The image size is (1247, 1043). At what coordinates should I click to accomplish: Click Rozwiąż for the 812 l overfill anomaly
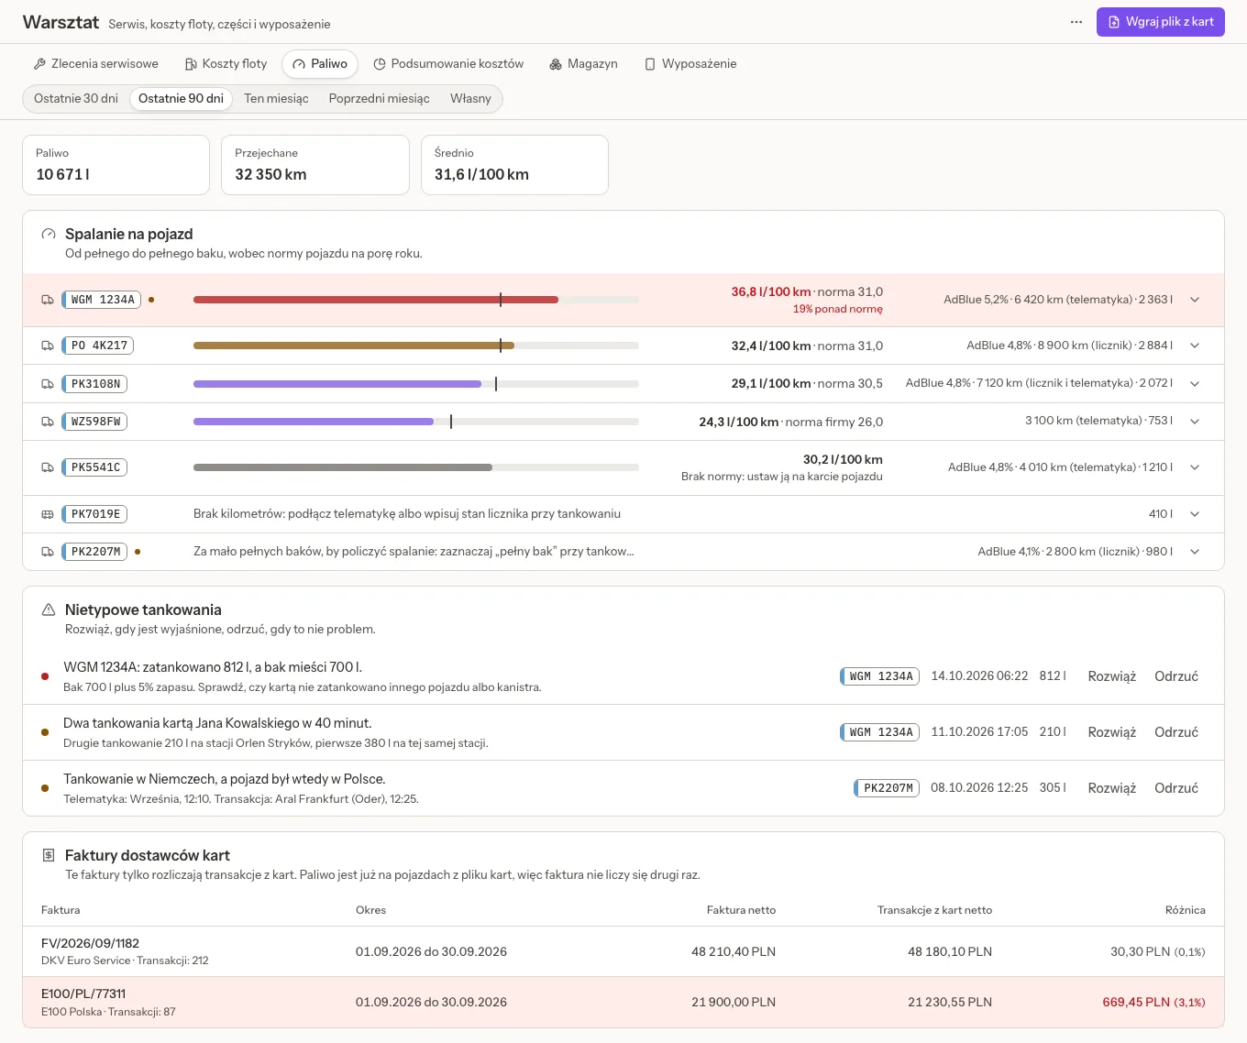click(x=1111, y=676)
